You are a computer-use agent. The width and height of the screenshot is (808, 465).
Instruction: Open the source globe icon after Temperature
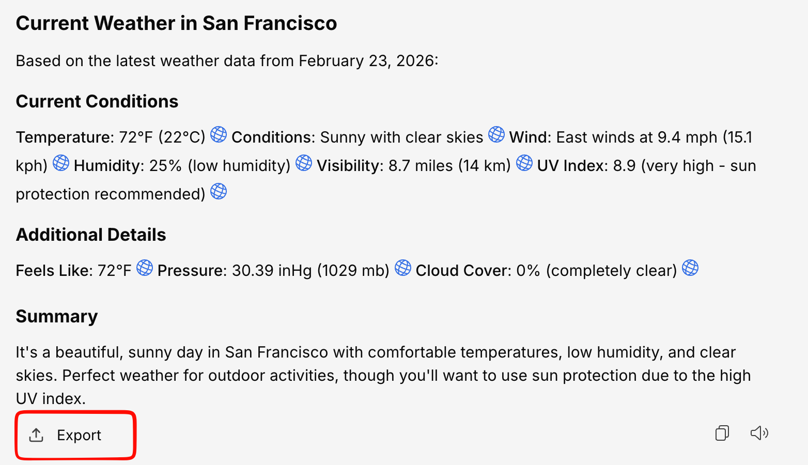click(219, 134)
